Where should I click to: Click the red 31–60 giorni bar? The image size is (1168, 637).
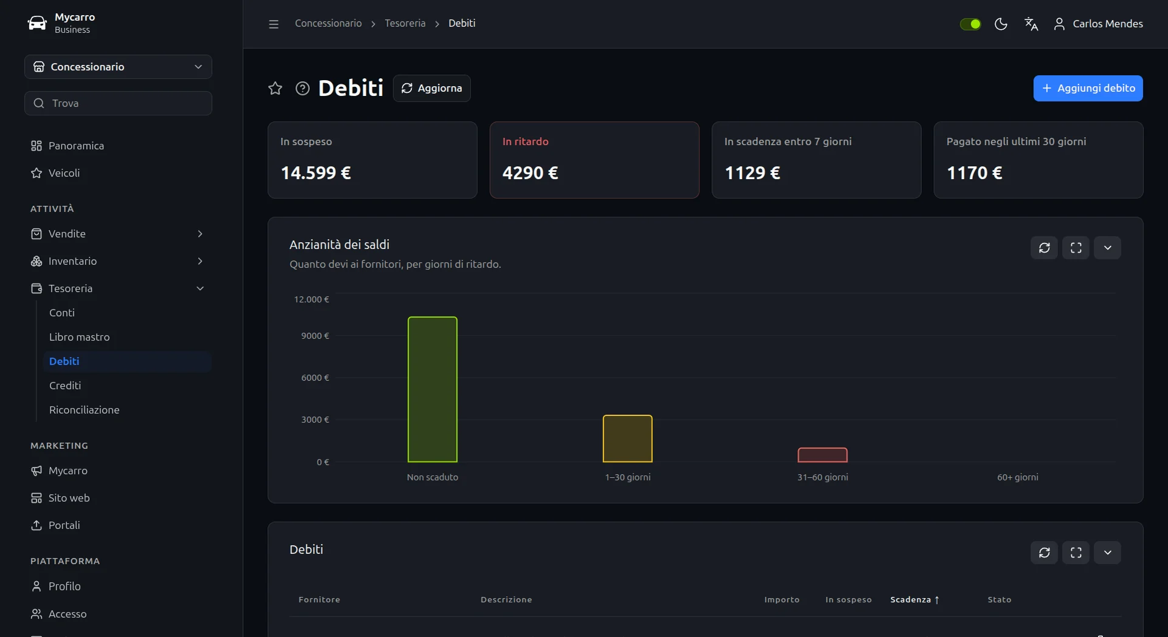tap(823, 455)
